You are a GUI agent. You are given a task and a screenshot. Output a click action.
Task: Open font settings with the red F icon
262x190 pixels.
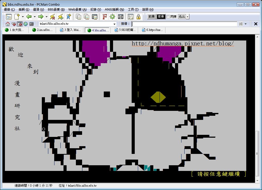(x=105, y=17)
